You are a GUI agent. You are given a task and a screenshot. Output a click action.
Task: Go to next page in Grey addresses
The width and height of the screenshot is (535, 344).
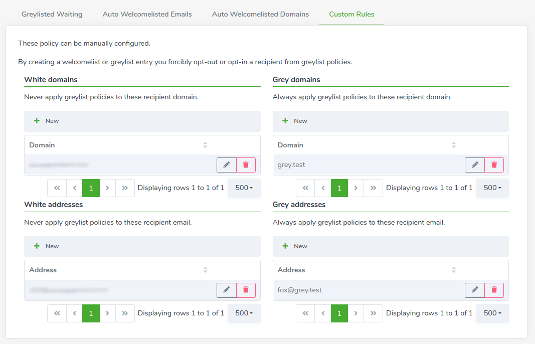tap(356, 313)
